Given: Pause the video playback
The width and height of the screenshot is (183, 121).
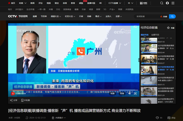Looking at the screenshot, I should (13, 93).
